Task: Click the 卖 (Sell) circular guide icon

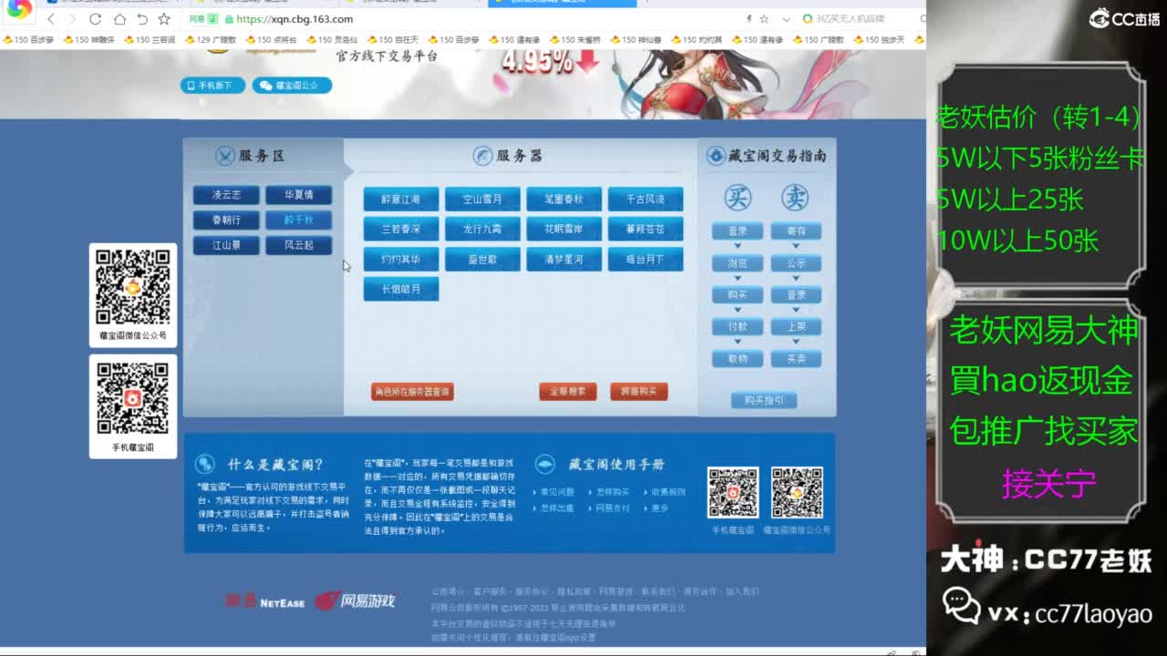Action: 797,198
